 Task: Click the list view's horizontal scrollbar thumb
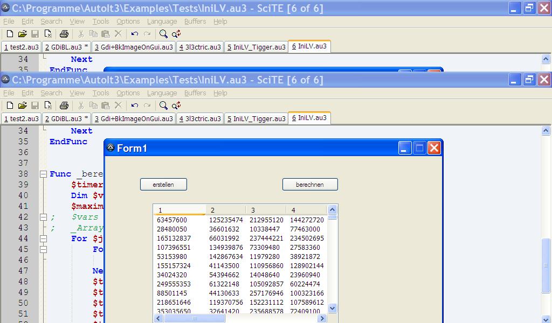click(194, 318)
